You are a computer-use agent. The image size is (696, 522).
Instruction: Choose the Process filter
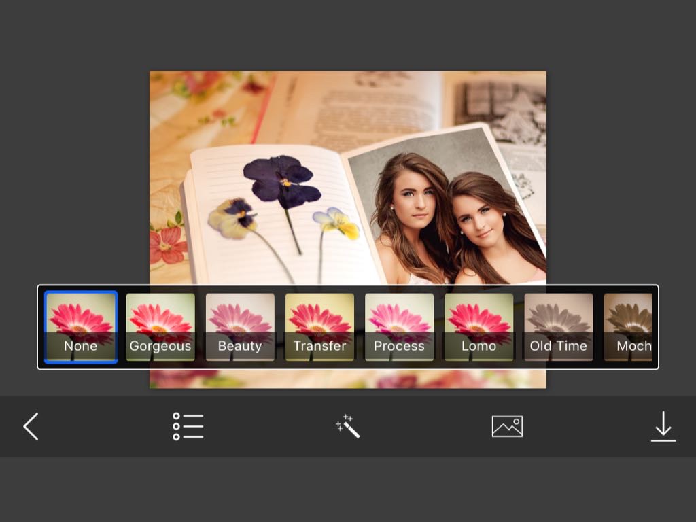(x=399, y=327)
